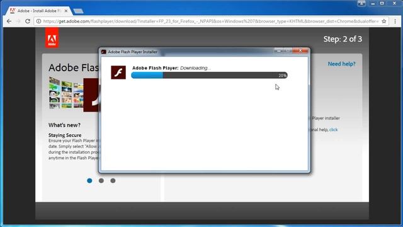This screenshot has width=403, height=227.
Task: Click the Adobe logo on the page
Action: (x=52, y=38)
